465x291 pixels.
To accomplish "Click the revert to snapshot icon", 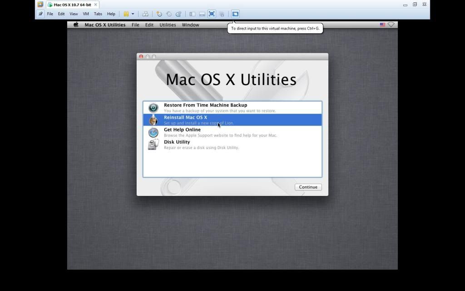I will 169,14.
